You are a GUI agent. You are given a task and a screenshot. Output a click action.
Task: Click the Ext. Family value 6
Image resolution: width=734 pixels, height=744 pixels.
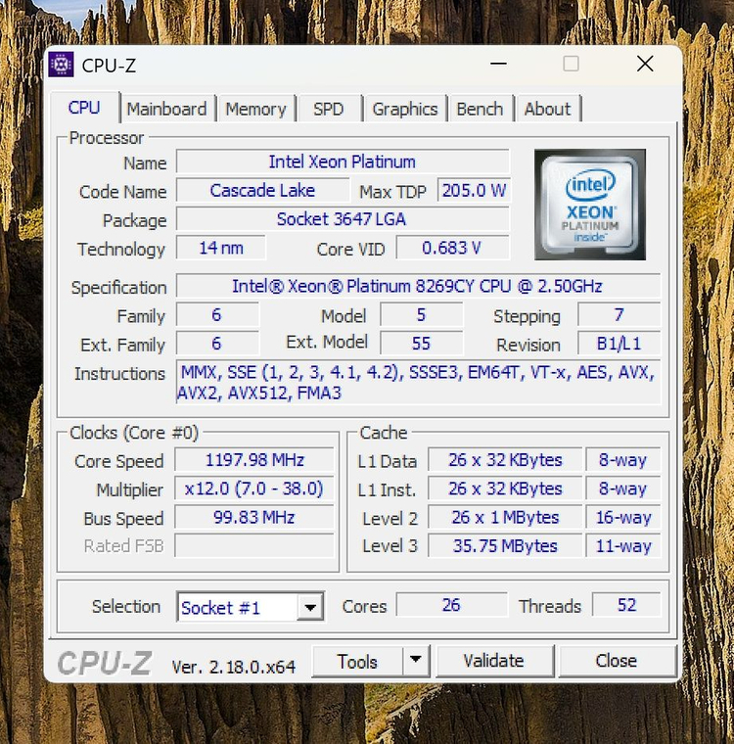tap(218, 344)
